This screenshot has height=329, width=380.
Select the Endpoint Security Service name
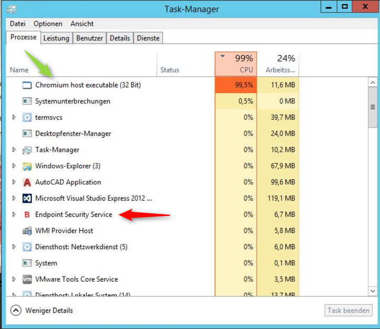click(x=73, y=215)
